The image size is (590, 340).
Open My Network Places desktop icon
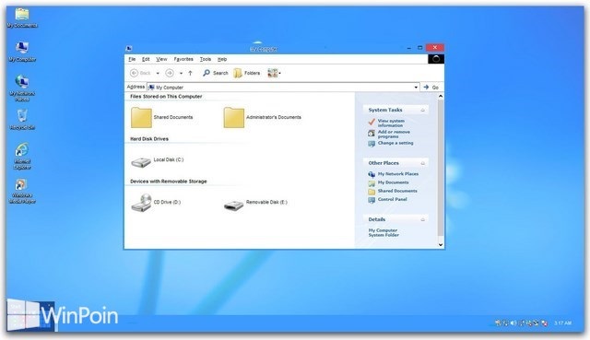pos(22,88)
